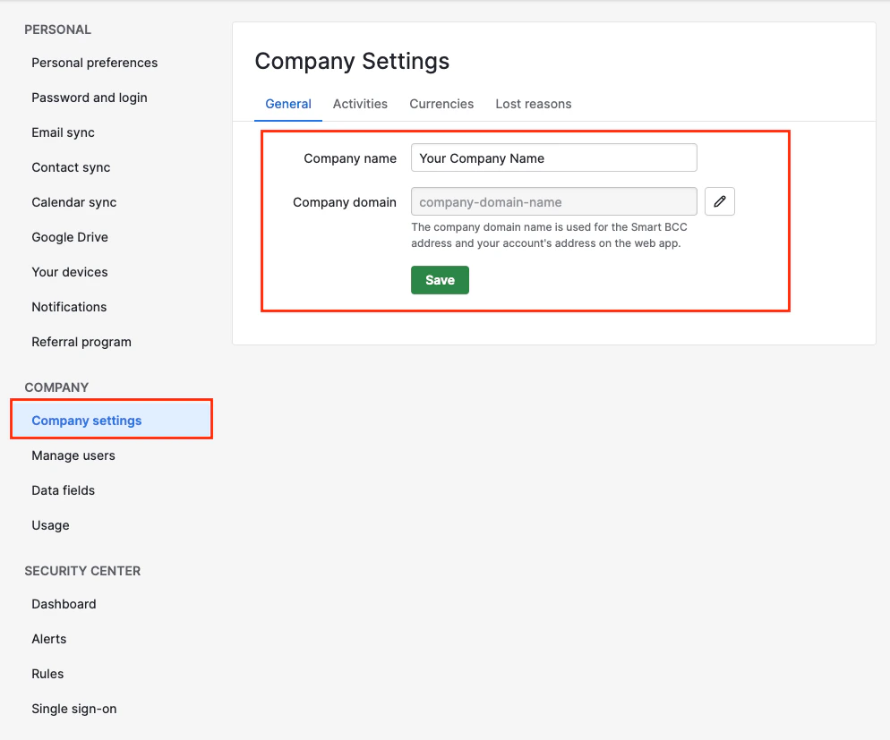Select Google Drive in the sidebar
The image size is (890, 740).
click(x=69, y=237)
